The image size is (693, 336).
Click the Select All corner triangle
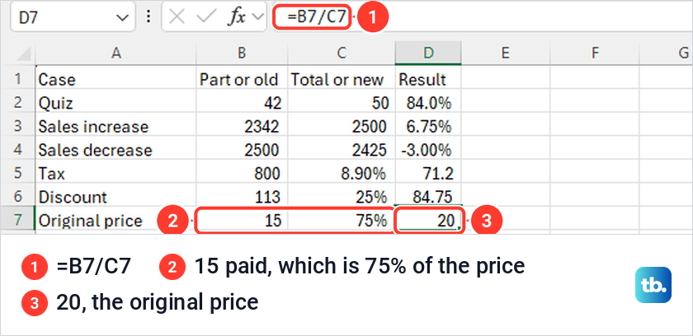(23, 54)
